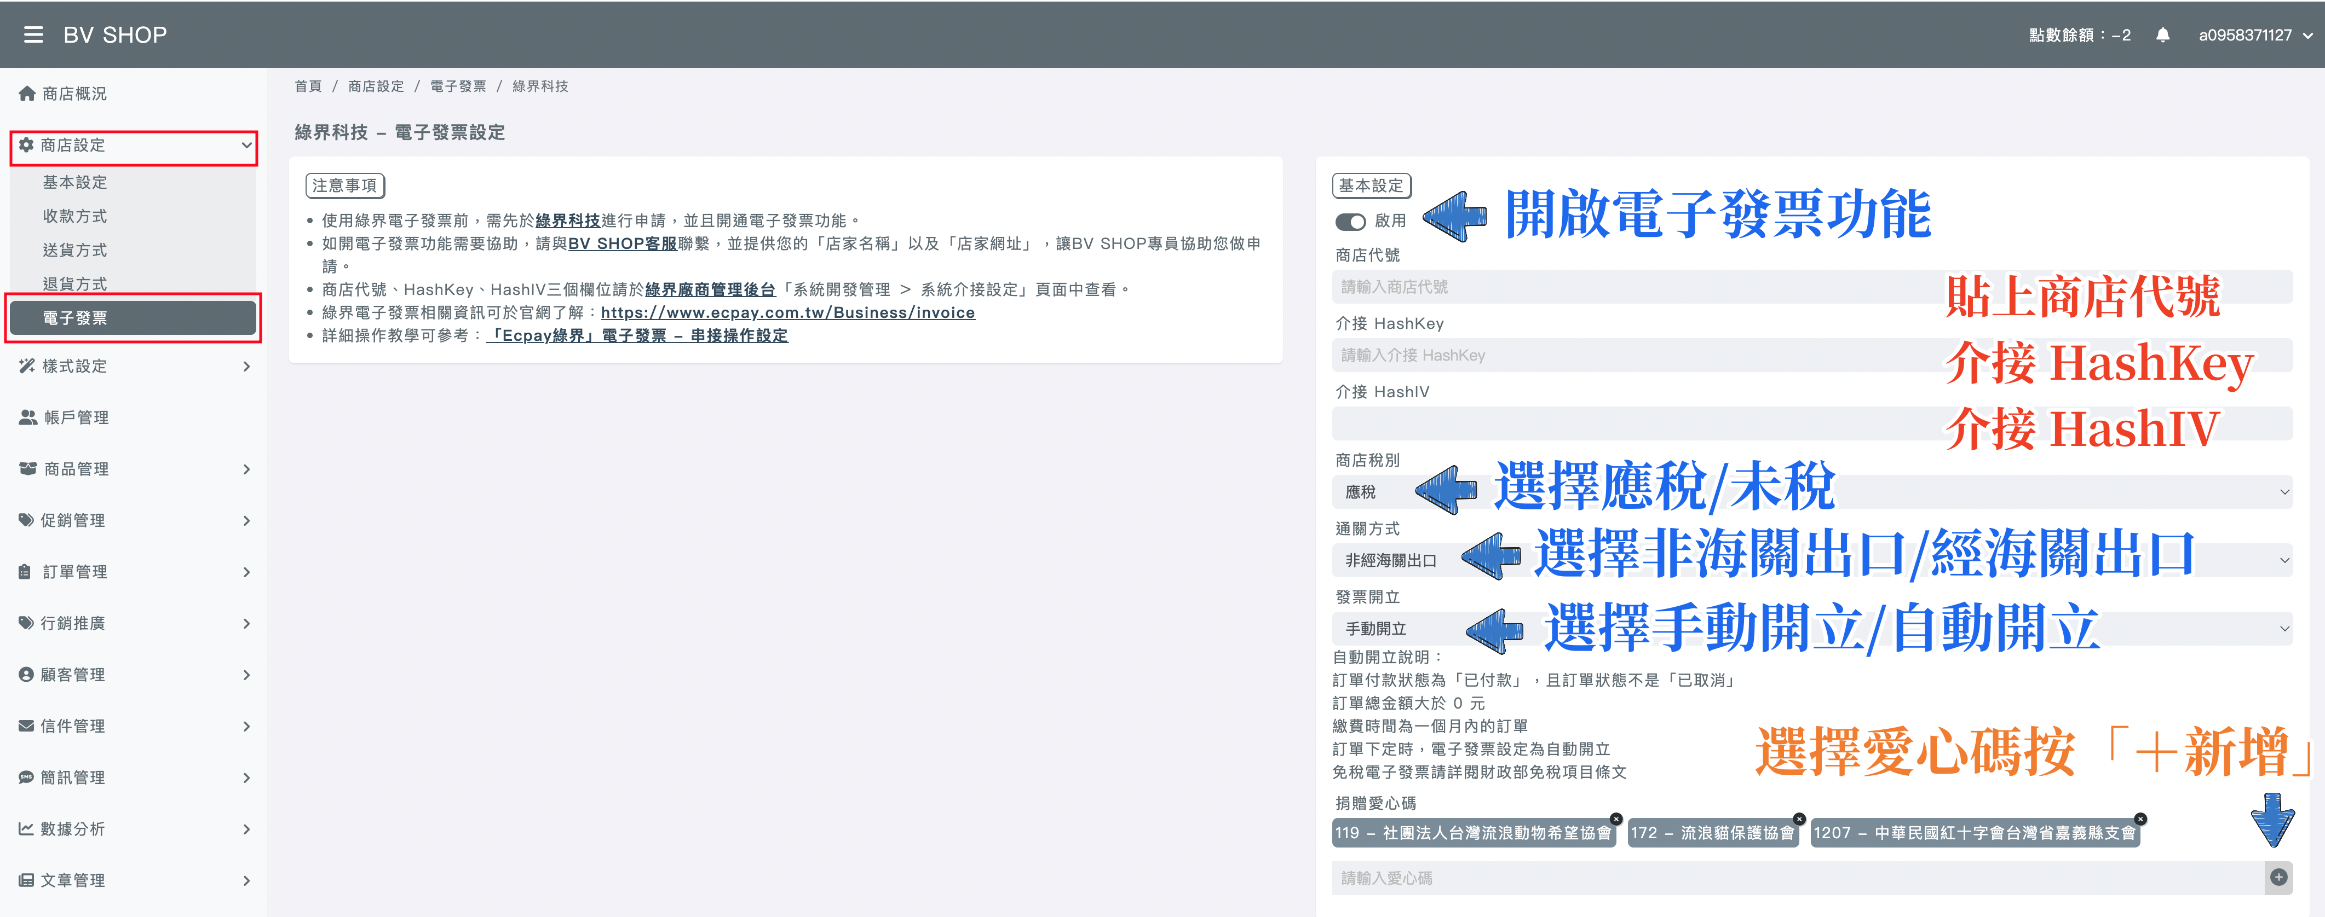The height and width of the screenshot is (917, 2325).
Task: Click the gear icon beside 商店設定
Action: 26,145
